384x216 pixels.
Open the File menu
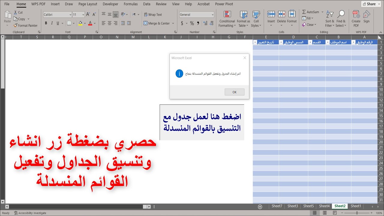click(7, 4)
